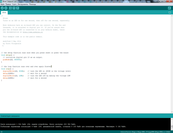Viewport: 173px width, 133px height.
Task: Save the sketch with the Save icon
Action: coord(18,8)
